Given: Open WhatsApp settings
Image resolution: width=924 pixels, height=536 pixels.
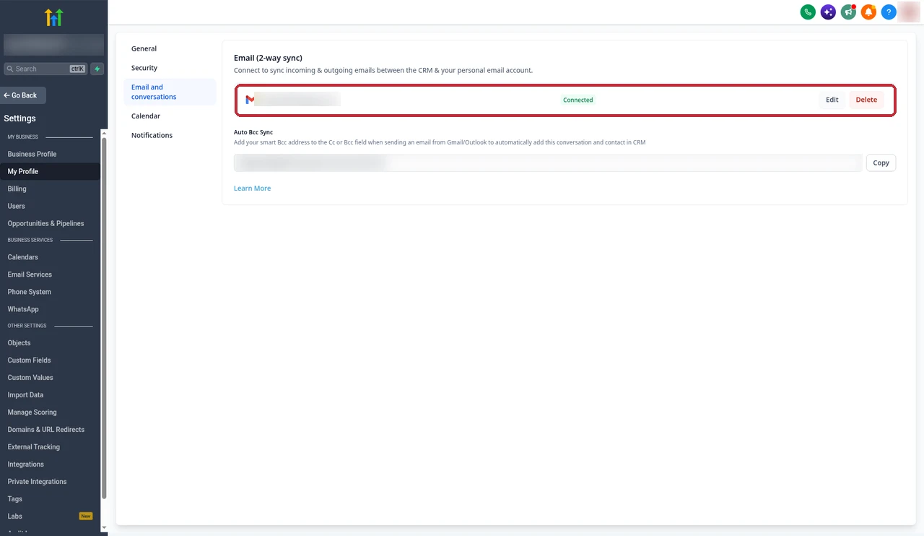Looking at the screenshot, I should pos(23,309).
